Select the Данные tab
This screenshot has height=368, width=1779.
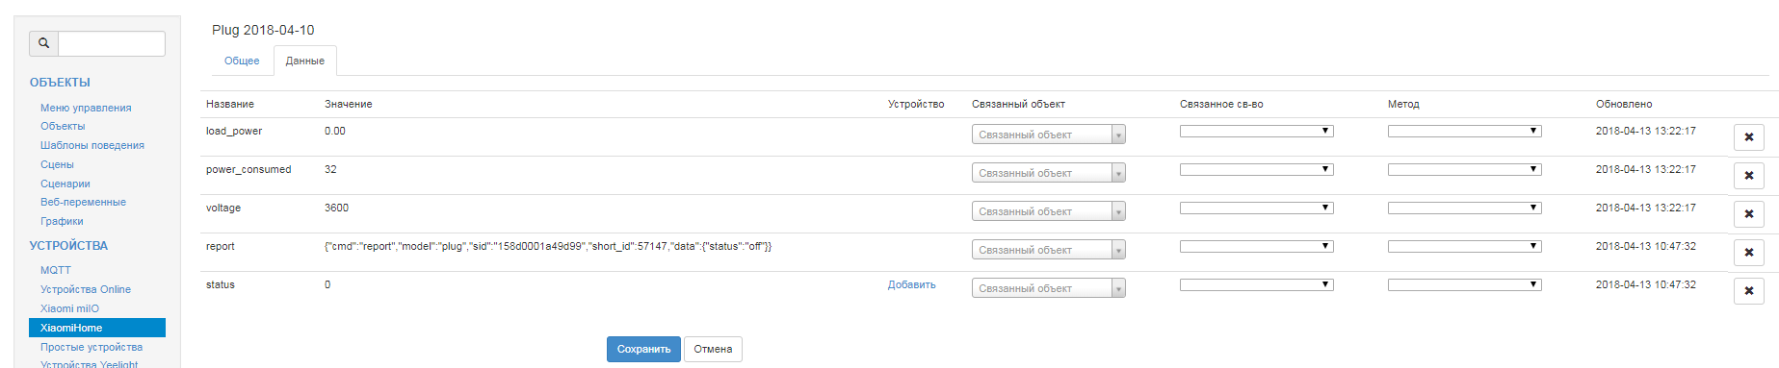tap(304, 61)
